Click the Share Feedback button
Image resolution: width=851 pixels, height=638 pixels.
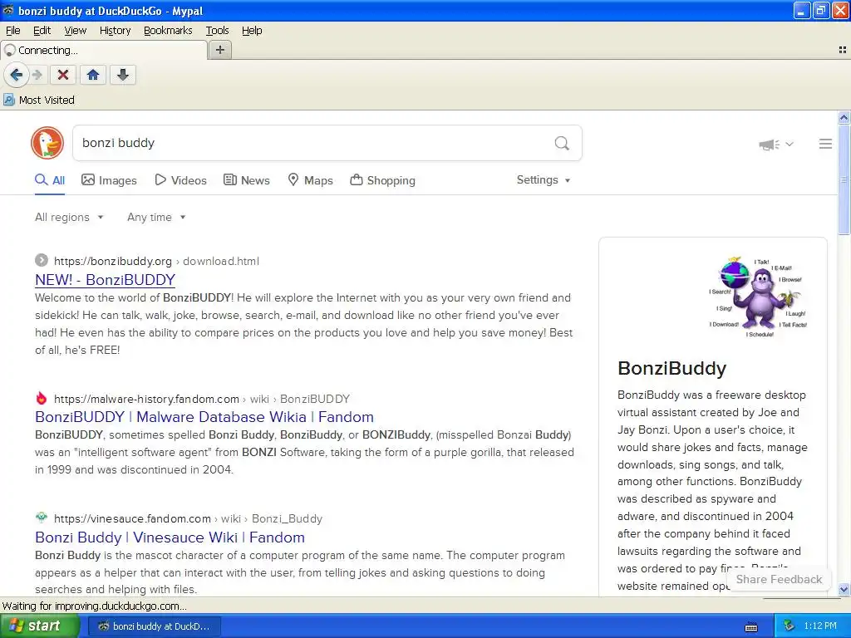(779, 579)
